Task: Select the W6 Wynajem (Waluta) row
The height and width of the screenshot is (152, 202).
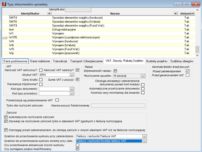Action: point(99,45)
